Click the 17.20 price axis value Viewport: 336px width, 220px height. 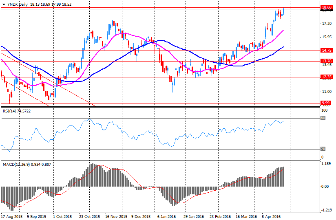coord(326,24)
